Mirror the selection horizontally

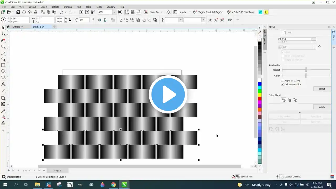99,20
